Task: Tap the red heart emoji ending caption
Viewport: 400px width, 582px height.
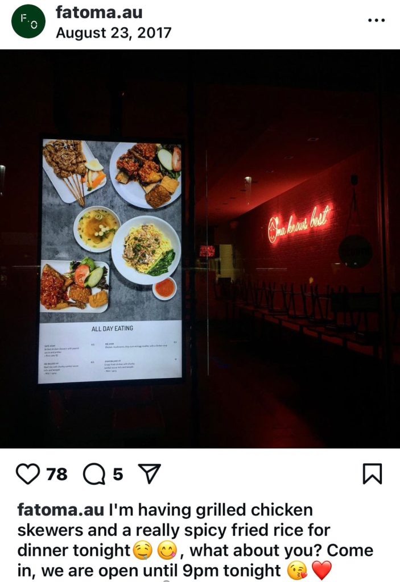Action: pyautogui.click(x=321, y=571)
